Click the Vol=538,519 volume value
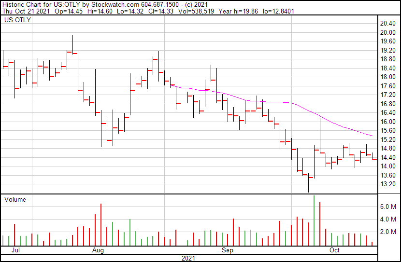The height and width of the screenshot is (262, 401). (196, 11)
